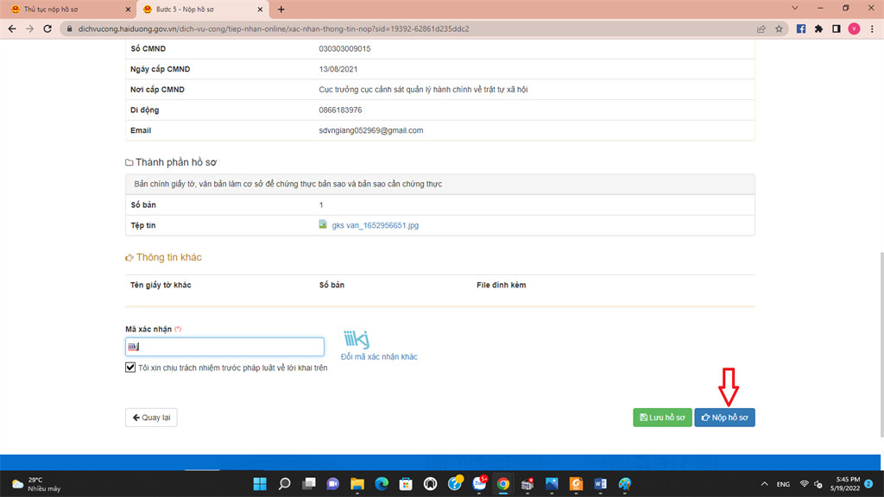
Task: Click the Chrome icon on the taskbar
Action: pos(503,484)
